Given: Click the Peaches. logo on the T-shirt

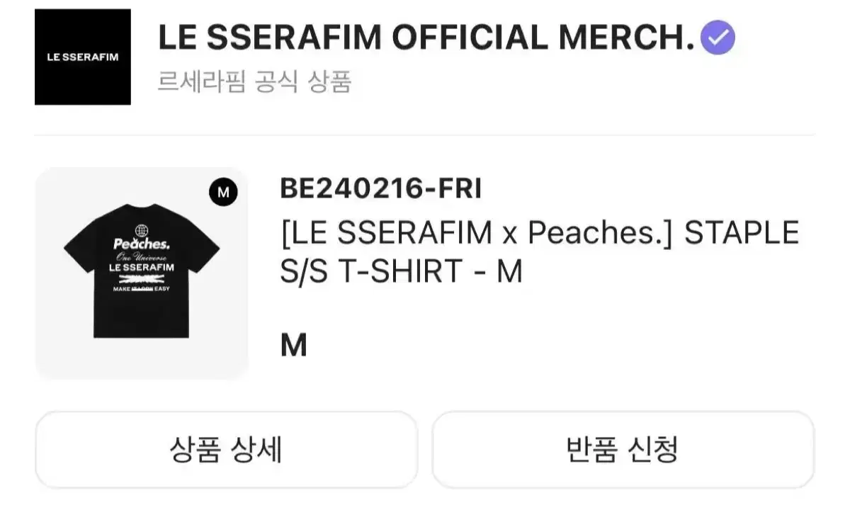Looking at the screenshot, I should click(142, 244).
